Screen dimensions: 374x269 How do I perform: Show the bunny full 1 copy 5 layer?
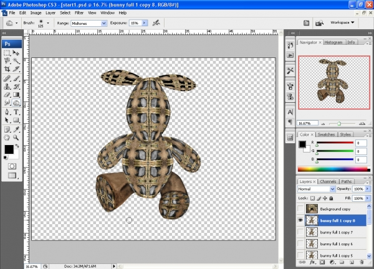click(x=300, y=255)
